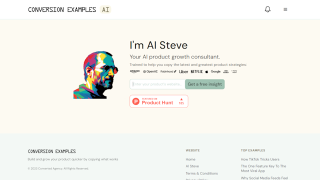Click the AI badge in header logo
Viewport: 320px width, 180px height.
coord(105,9)
